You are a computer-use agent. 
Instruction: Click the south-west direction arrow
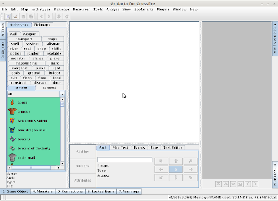161,178
